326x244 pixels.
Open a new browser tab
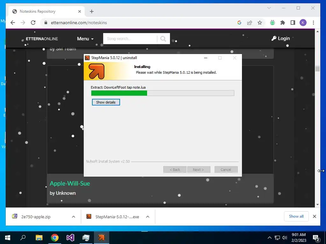click(x=92, y=11)
